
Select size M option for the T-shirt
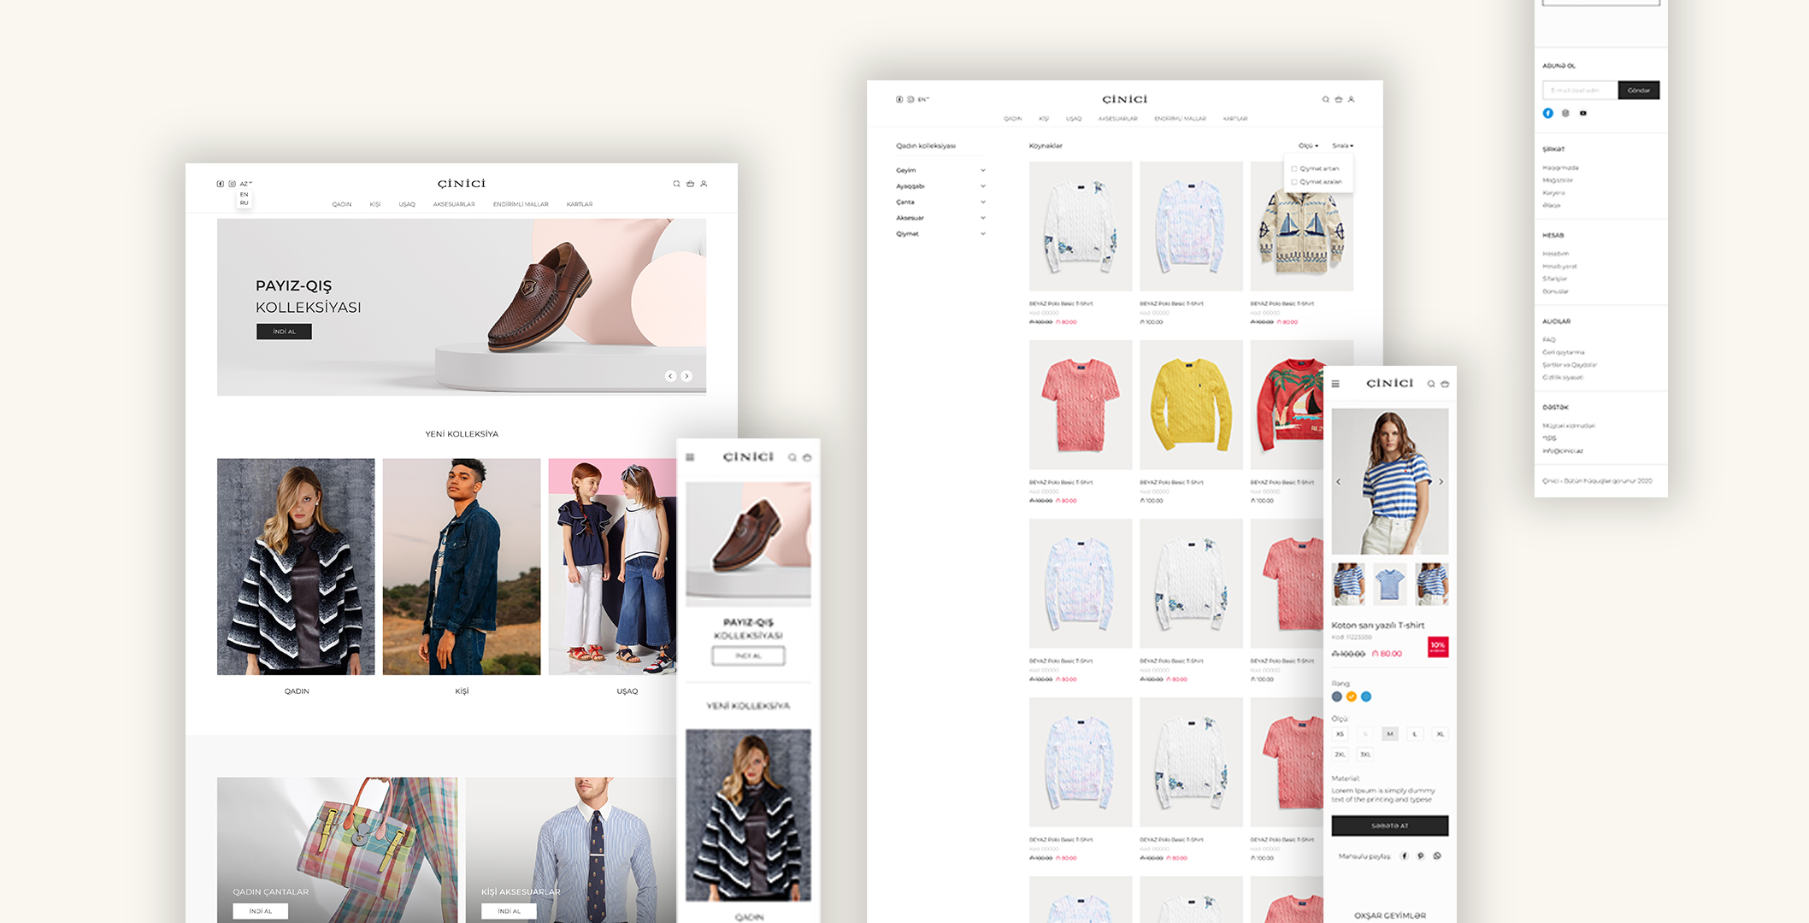[1390, 734]
